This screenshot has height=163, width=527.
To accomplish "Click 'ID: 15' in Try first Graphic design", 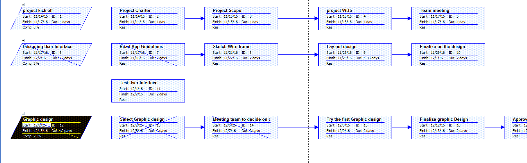I will [x=361, y=126].
